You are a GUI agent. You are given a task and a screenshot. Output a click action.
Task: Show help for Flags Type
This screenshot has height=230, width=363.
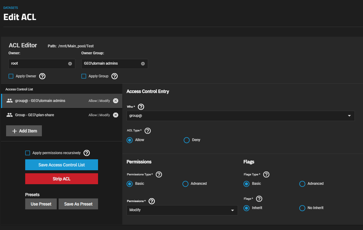(266, 174)
